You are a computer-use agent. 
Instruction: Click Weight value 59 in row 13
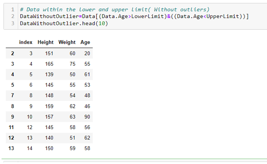point(72,149)
